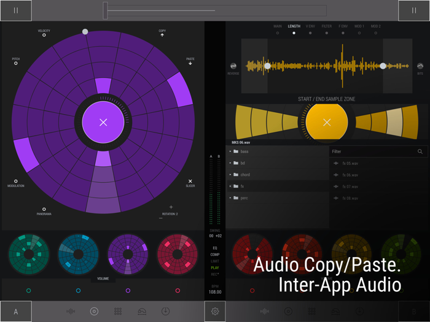Screen dimensions: 430x322
Task: Click the blue volume knob circle
Action: [x=78, y=291]
